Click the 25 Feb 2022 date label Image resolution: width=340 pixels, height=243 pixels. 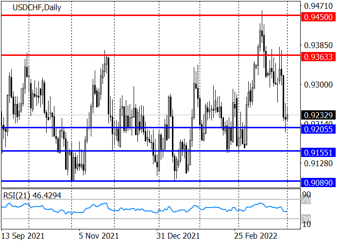coord(256,236)
